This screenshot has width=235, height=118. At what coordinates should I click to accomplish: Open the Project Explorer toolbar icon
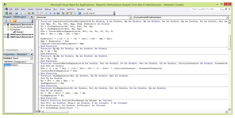(63, 13)
